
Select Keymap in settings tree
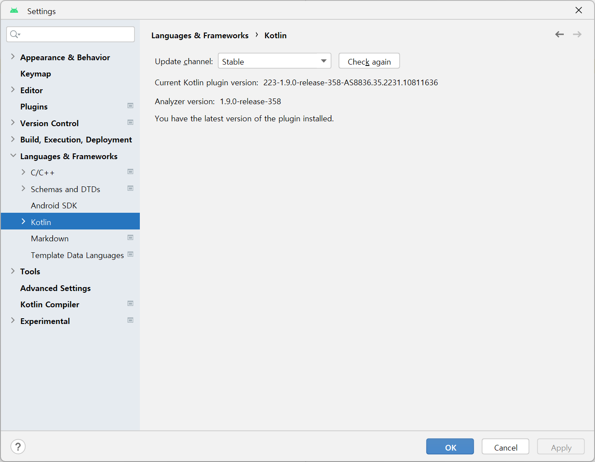coord(36,74)
